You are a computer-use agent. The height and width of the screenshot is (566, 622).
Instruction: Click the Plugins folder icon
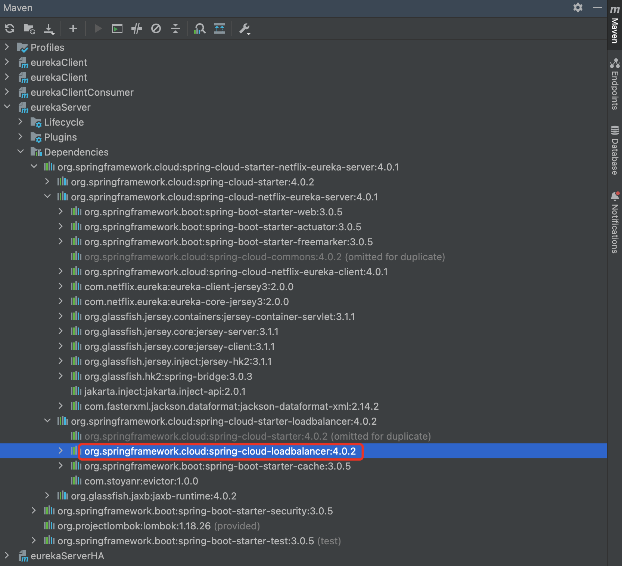click(x=36, y=137)
